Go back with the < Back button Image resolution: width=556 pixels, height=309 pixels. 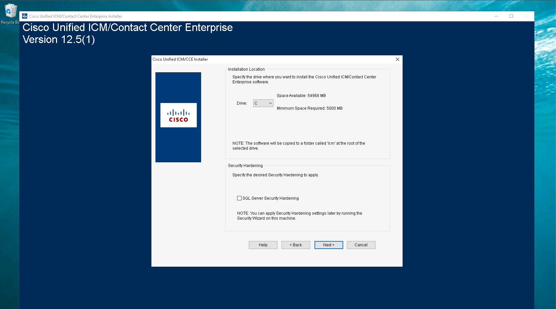click(x=296, y=245)
